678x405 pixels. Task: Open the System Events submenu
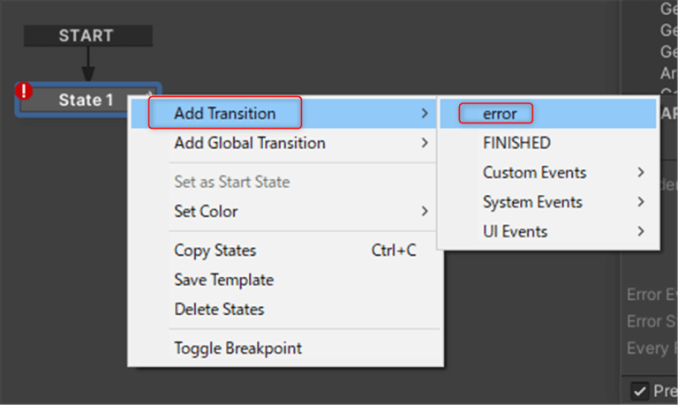[x=532, y=202]
